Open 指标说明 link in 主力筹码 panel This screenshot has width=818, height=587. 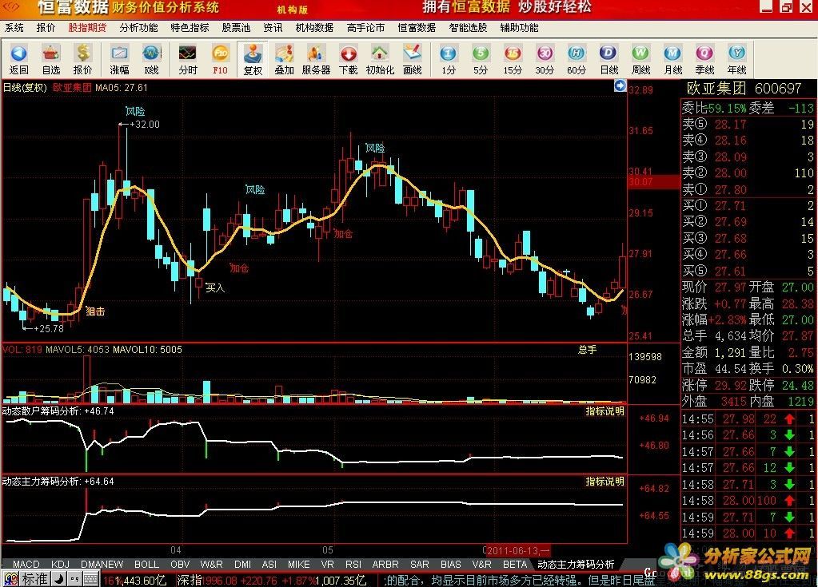tap(605, 482)
